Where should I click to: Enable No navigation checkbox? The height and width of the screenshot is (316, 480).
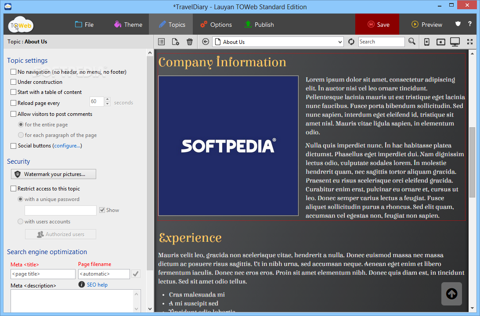pyautogui.click(x=14, y=72)
